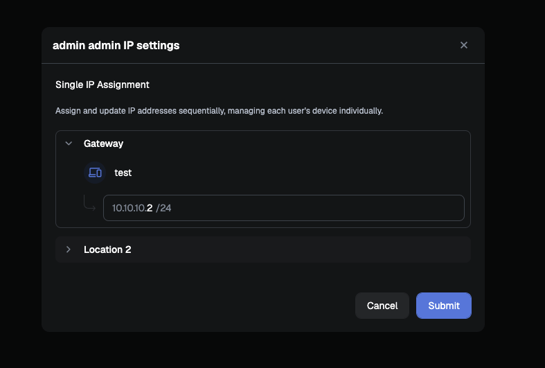This screenshot has height=368, width=545.
Task: Submit the IP assignment
Action: point(444,306)
